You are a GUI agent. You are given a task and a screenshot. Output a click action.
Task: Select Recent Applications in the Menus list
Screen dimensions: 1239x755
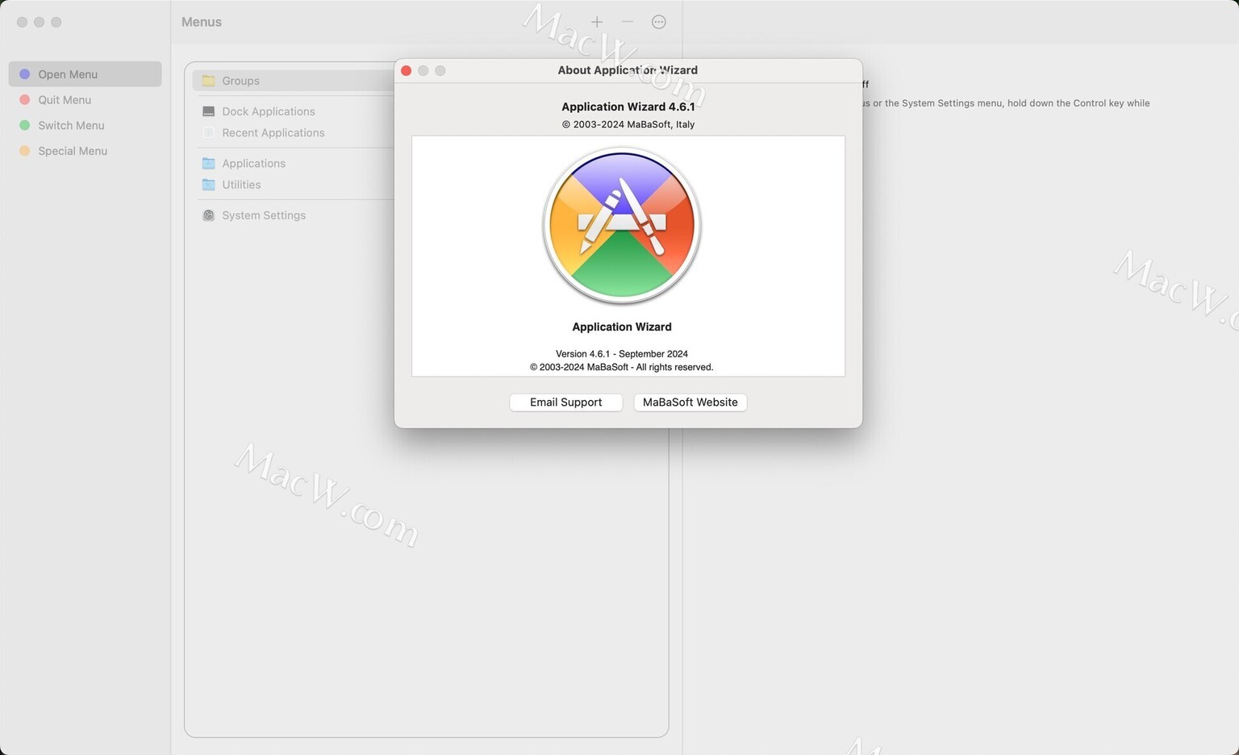click(294, 133)
